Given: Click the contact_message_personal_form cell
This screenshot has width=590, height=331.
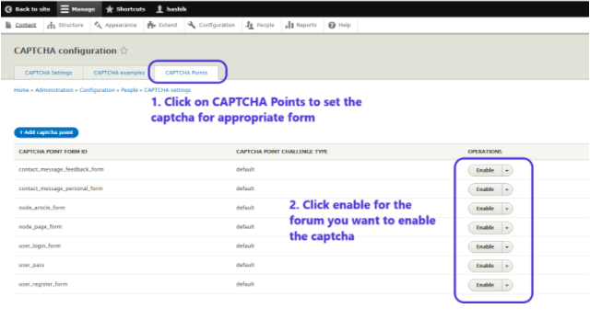Looking at the screenshot, I should pyautogui.click(x=61, y=188).
